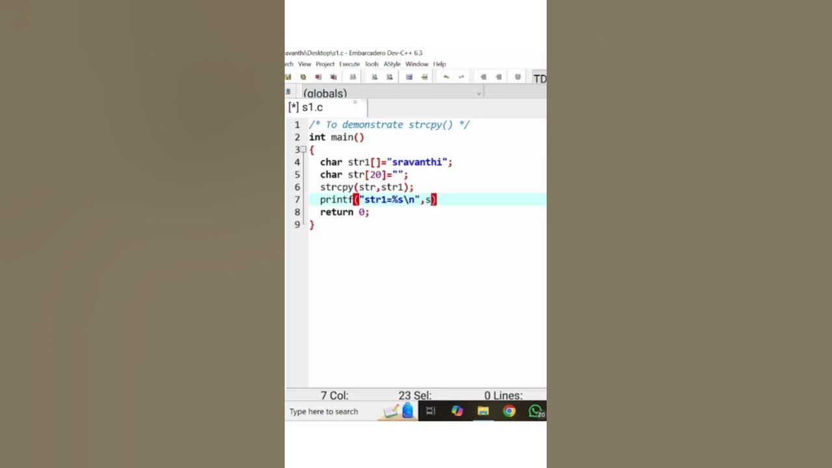Open the Project menu
This screenshot has height=468, width=832.
point(325,64)
